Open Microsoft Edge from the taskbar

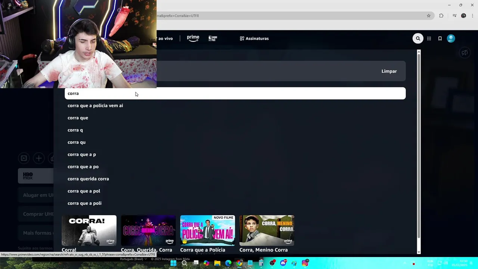[228, 263]
